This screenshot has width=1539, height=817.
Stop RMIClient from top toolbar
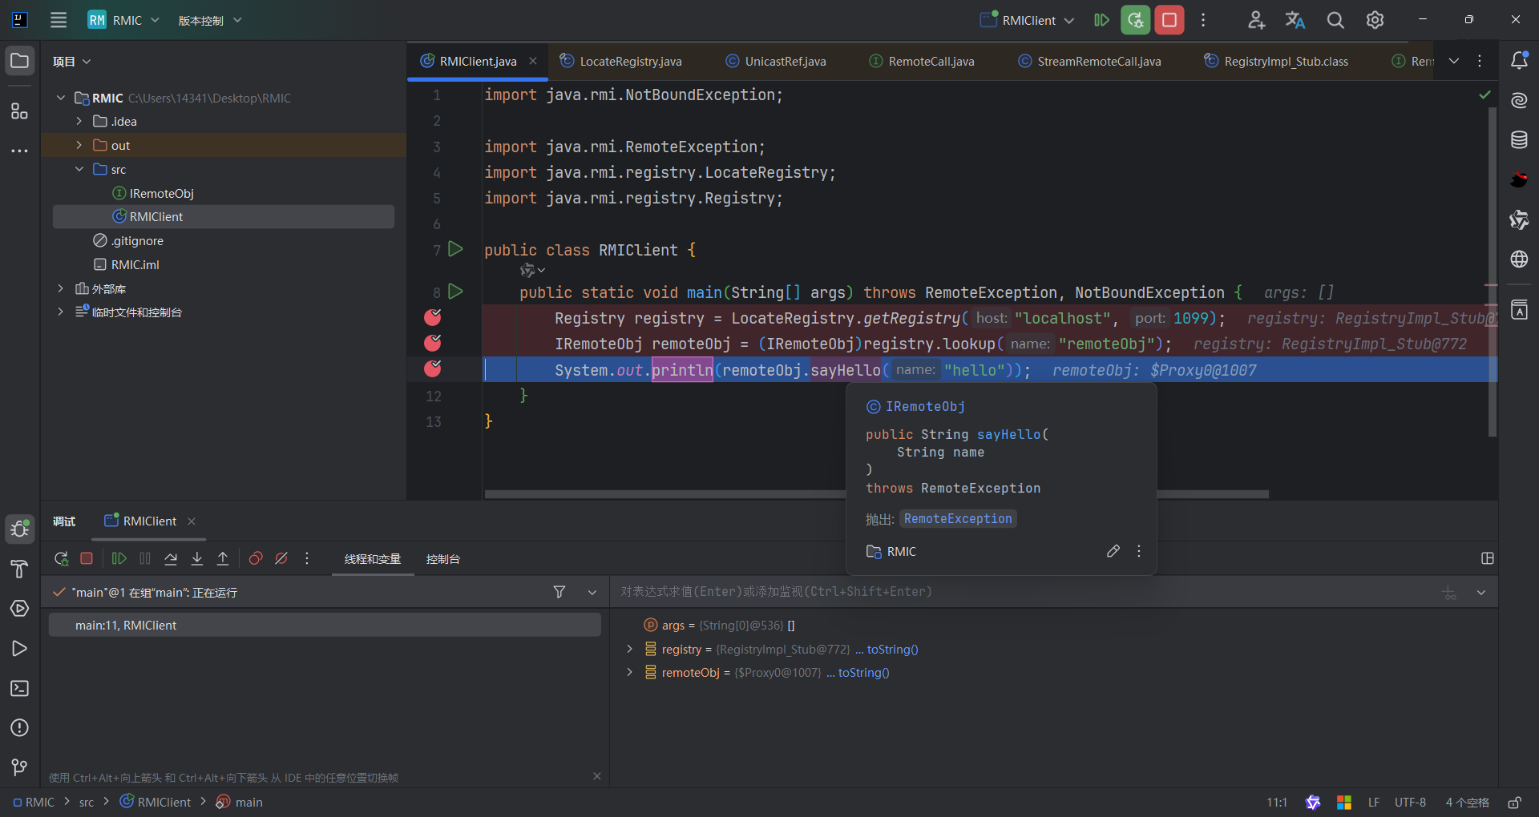tap(1169, 20)
